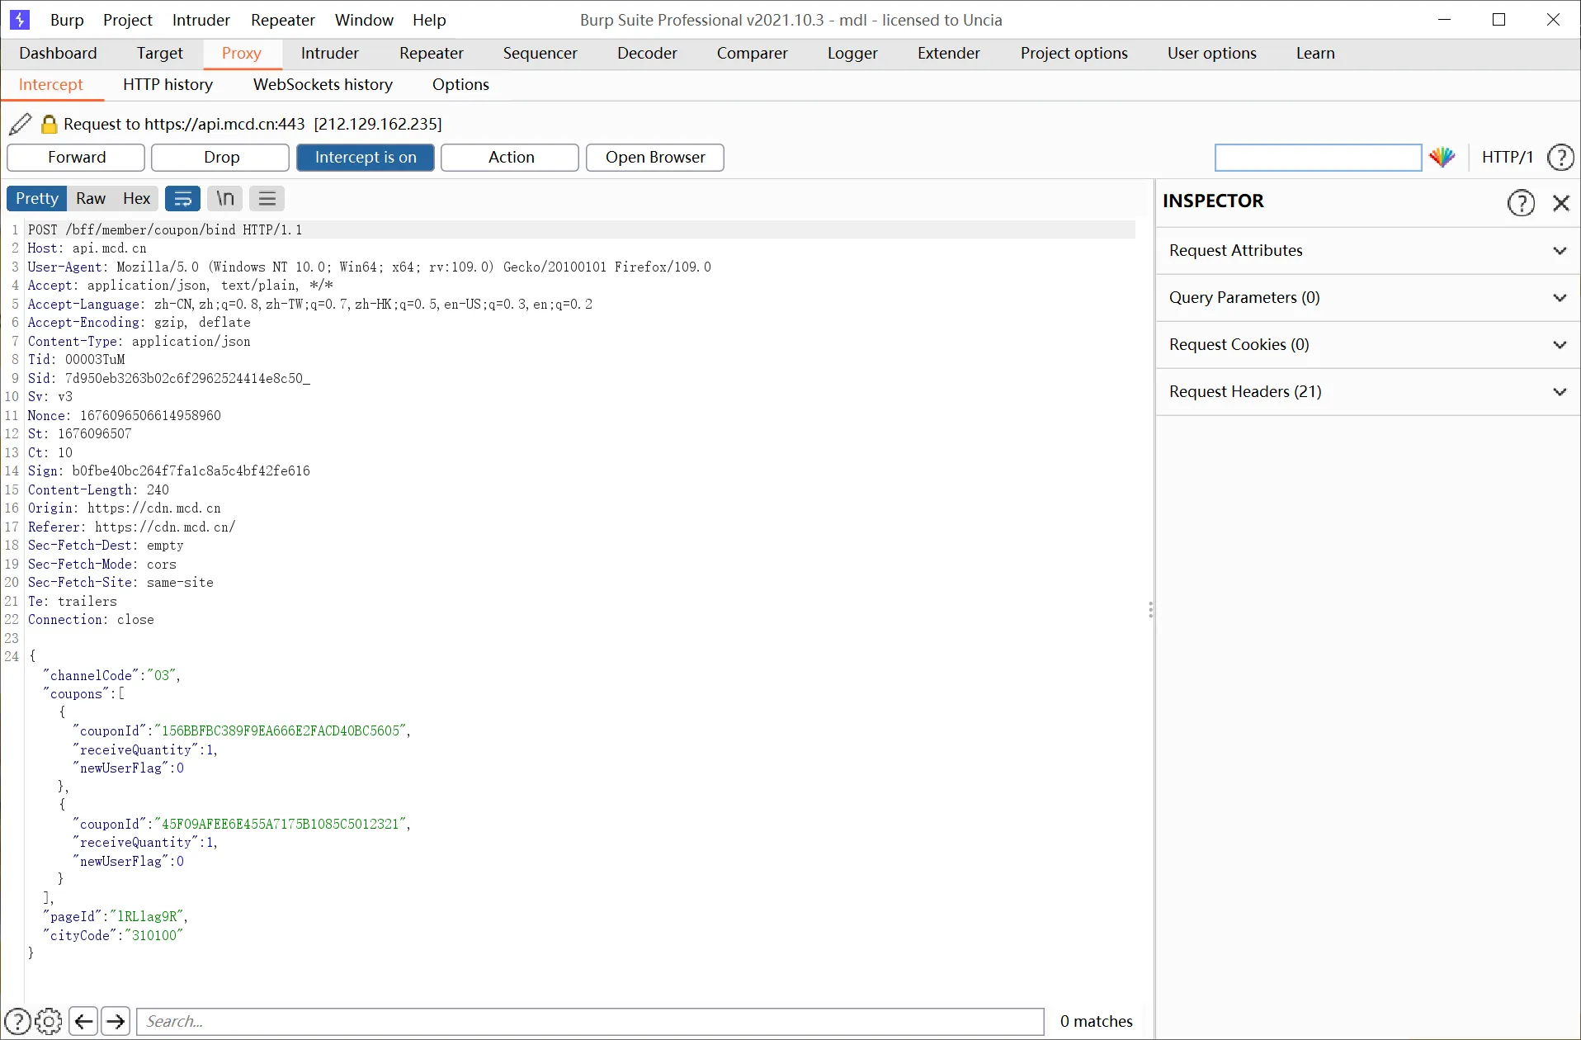Viewport: 1581px width, 1040px height.
Task: Switch to the Intruder tool tab
Action: 330,54
